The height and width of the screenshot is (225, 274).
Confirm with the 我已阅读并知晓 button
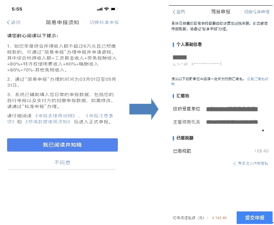62,145
